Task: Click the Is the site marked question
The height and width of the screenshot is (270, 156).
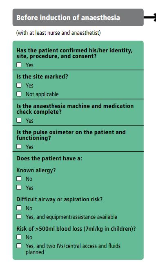Action: point(42,76)
